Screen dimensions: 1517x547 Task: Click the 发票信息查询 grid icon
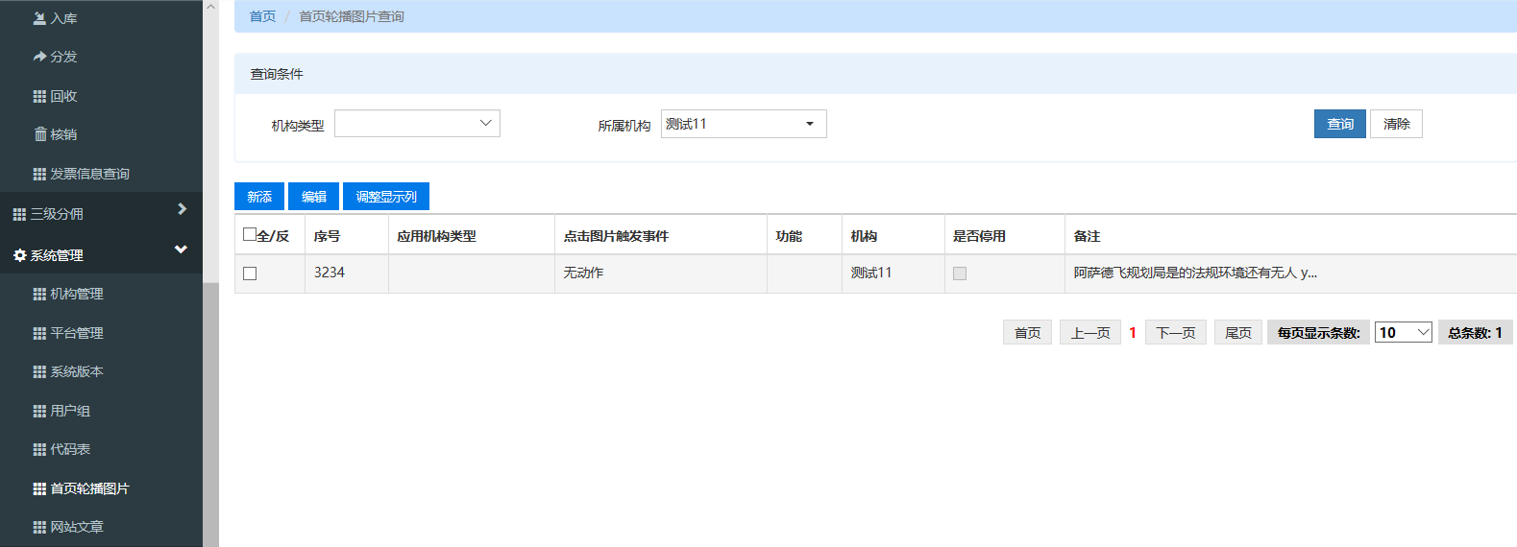39,174
